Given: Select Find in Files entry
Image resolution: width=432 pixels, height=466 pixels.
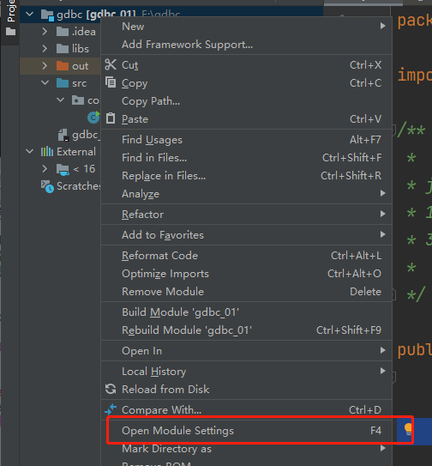Looking at the screenshot, I should coord(247,158).
